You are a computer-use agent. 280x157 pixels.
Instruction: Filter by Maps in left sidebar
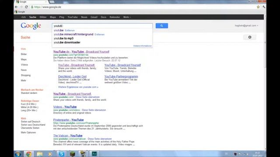click(x=24, y=59)
